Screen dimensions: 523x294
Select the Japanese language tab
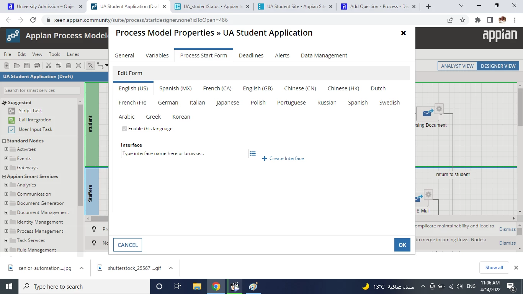pos(228,103)
